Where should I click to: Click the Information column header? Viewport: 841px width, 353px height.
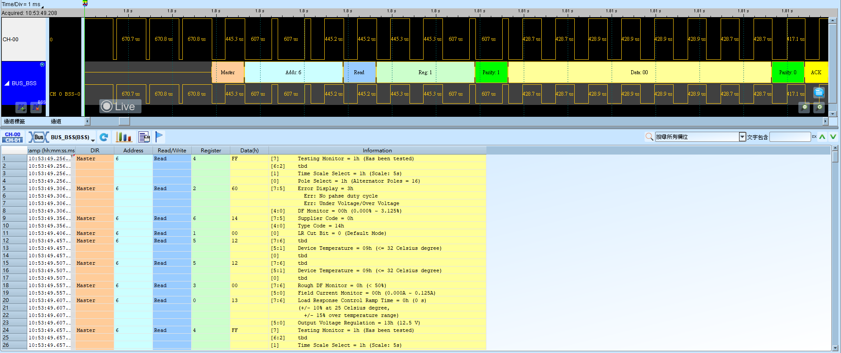coord(377,150)
